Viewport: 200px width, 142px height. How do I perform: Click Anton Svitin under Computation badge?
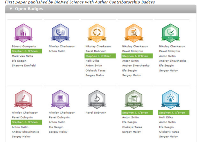click(x=57, y=122)
